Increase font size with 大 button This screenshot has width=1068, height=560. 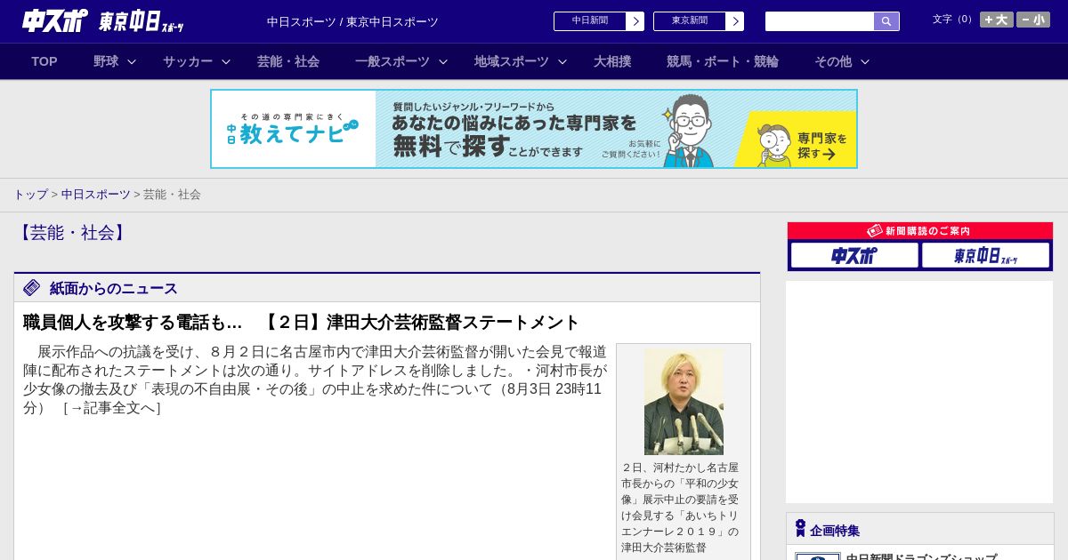[x=997, y=20]
